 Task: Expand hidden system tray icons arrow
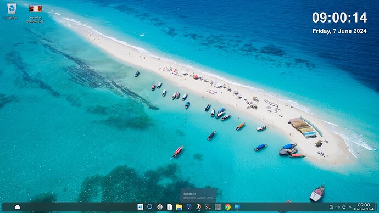coord(350,207)
